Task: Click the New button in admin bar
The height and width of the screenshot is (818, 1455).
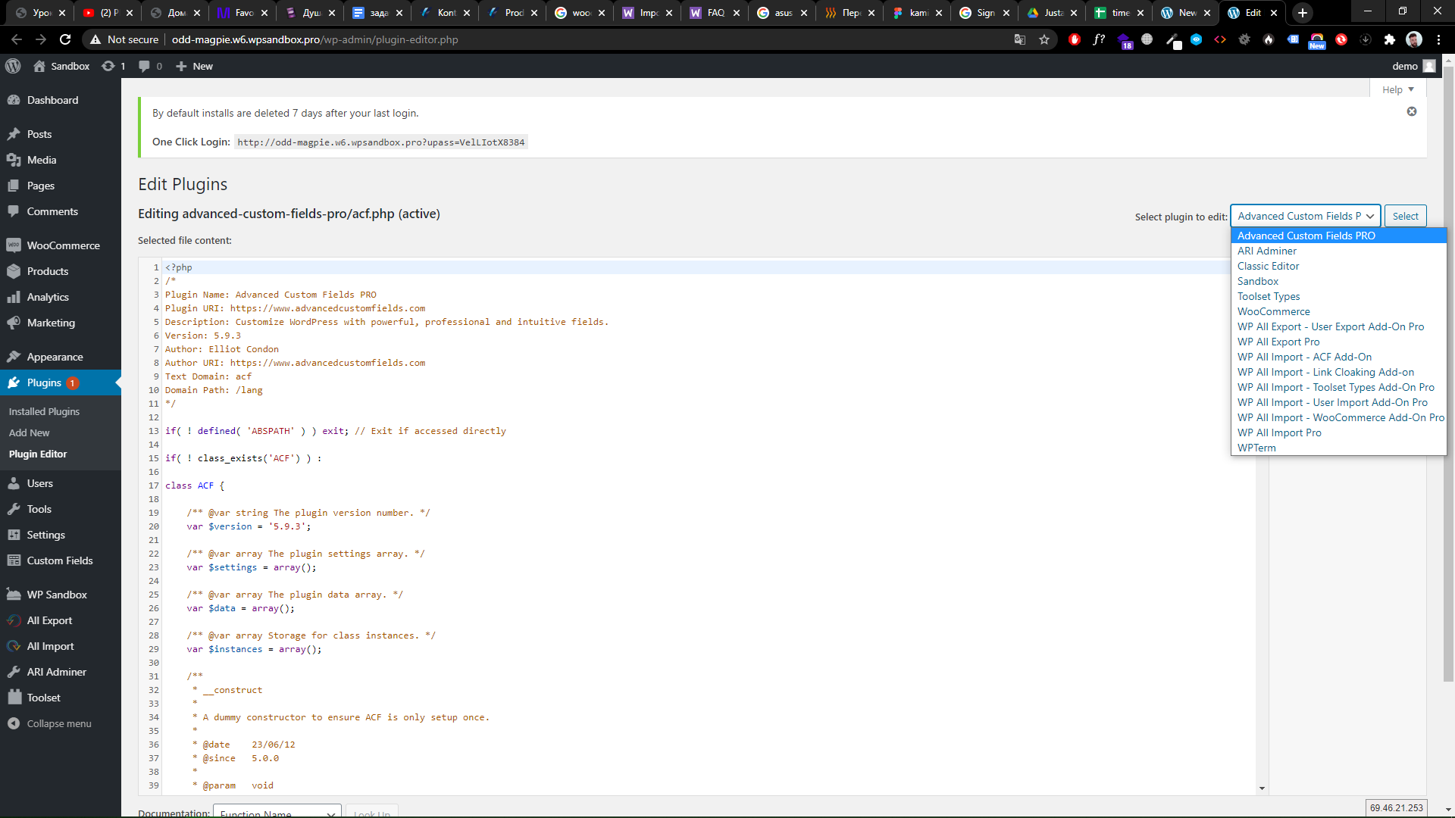Action: [x=194, y=66]
